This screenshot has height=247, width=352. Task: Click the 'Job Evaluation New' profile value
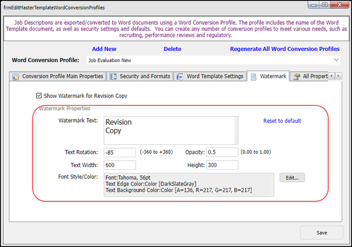coord(109,61)
